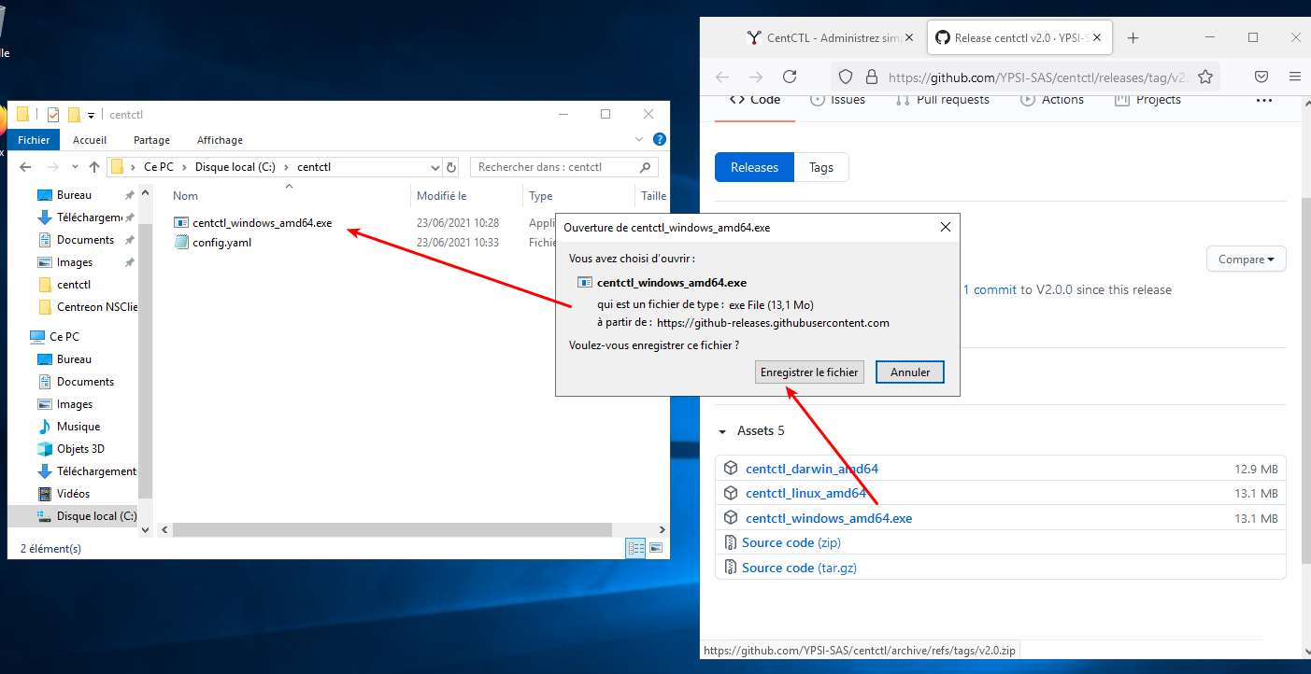Open the centctl_linux_amd64 download link
Screen dimensions: 1311x674
coord(805,493)
